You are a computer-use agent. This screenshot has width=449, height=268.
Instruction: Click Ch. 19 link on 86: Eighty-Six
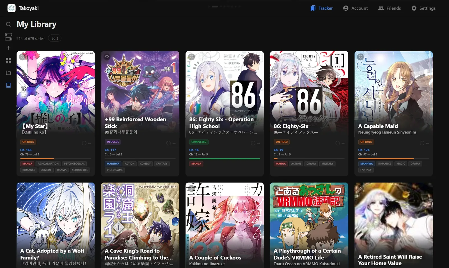278,150
